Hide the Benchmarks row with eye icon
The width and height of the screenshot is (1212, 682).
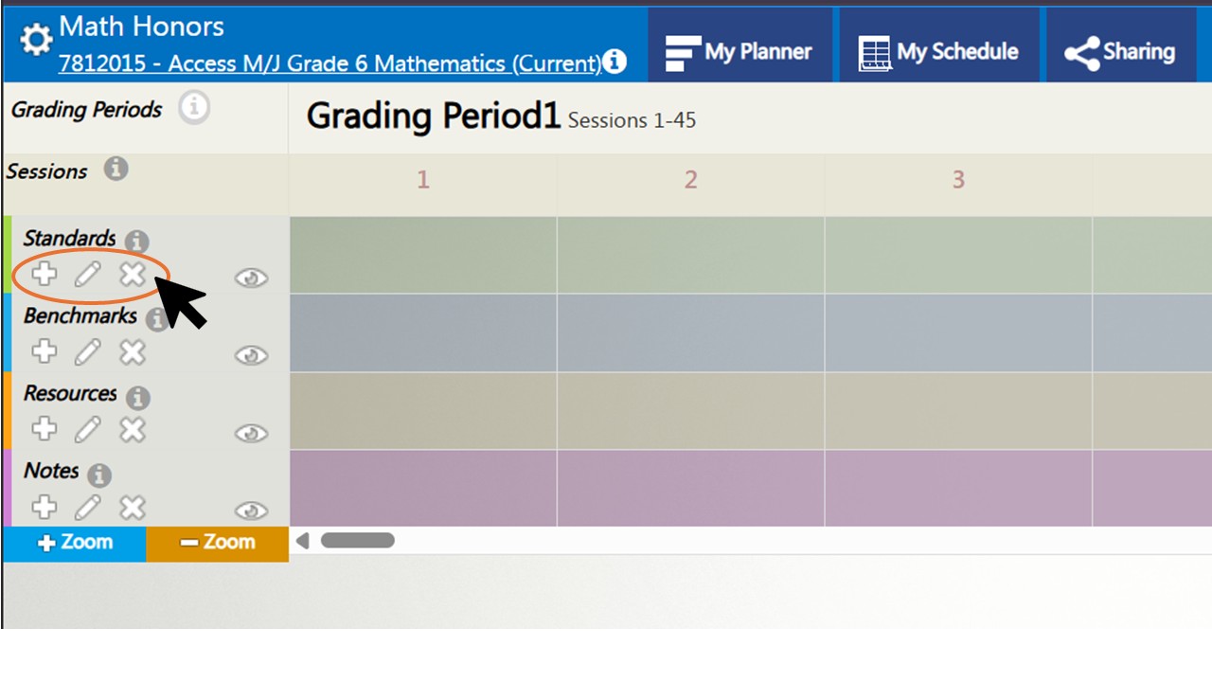pyautogui.click(x=251, y=355)
